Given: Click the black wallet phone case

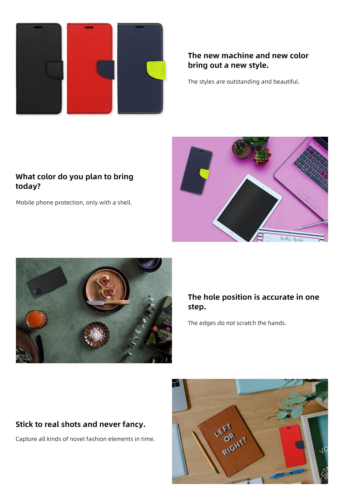Looking at the screenshot, I should coord(39,69).
